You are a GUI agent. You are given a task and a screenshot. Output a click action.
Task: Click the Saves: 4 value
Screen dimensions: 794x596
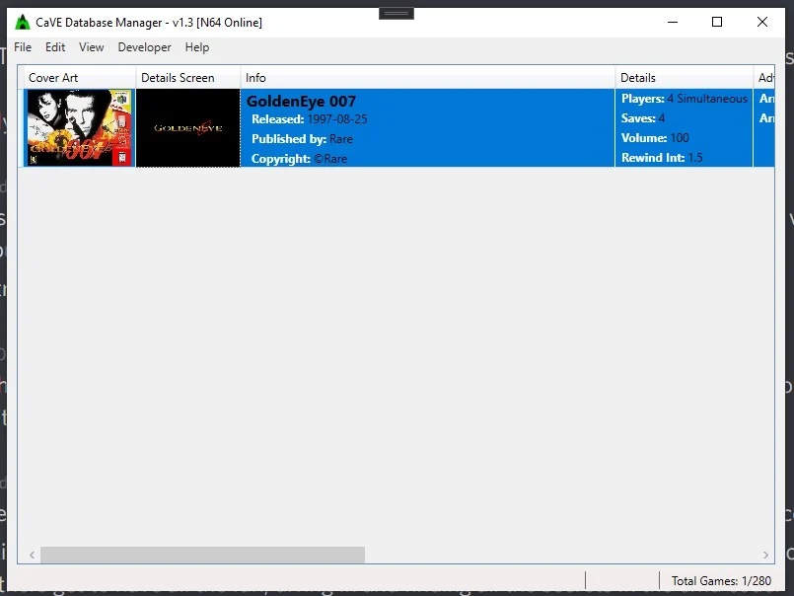(x=643, y=118)
